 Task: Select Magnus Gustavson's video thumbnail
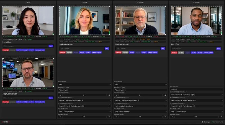click(28, 73)
